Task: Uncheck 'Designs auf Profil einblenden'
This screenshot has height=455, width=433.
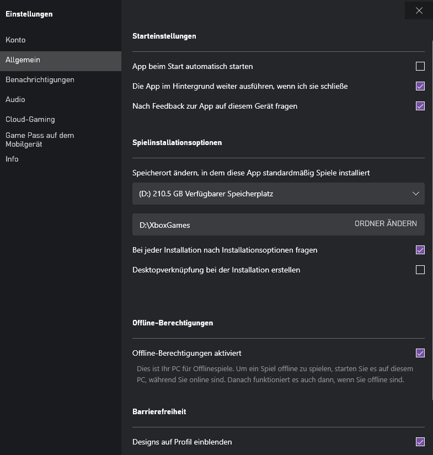Action: point(420,442)
